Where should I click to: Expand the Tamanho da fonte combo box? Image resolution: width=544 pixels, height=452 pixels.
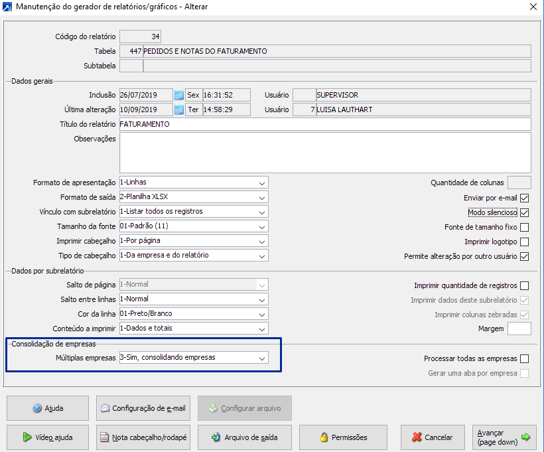(261, 226)
